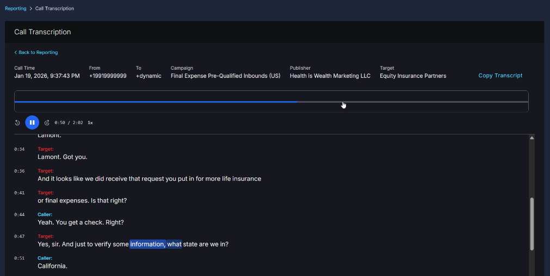Click the line "Lamont. Got you."

63,157
